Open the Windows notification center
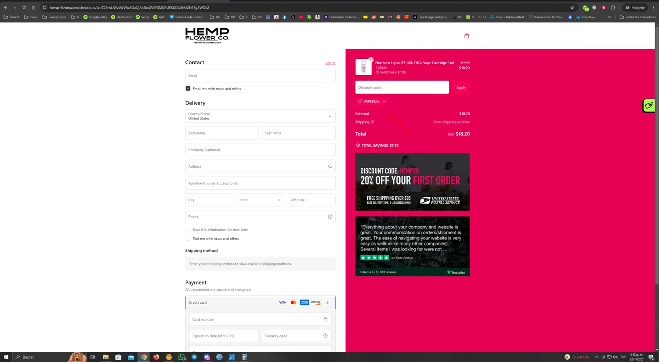659x362 pixels. coord(652,357)
